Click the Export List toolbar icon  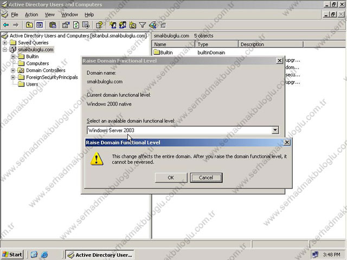click(x=86, y=25)
